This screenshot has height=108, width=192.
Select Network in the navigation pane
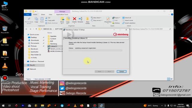coord(33,69)
